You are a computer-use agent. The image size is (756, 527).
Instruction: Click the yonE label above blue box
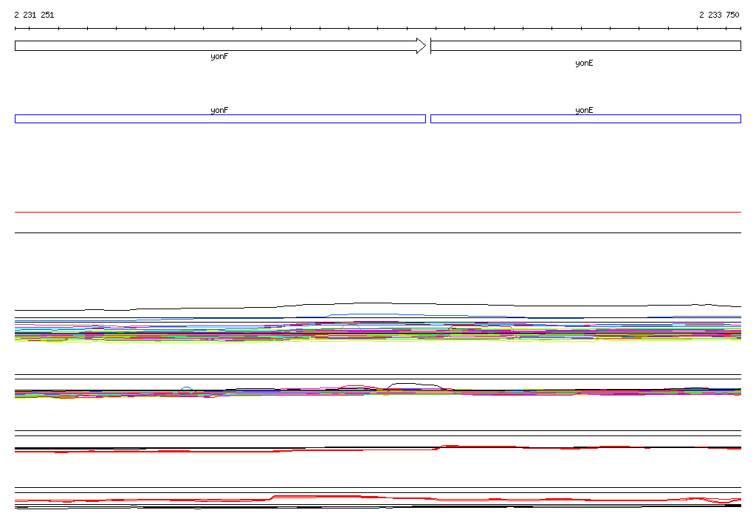[584, 110]
